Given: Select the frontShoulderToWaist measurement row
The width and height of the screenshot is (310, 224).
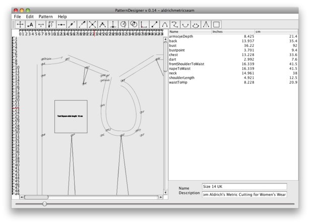Looking at the screenshot, I should pos(233,64).
